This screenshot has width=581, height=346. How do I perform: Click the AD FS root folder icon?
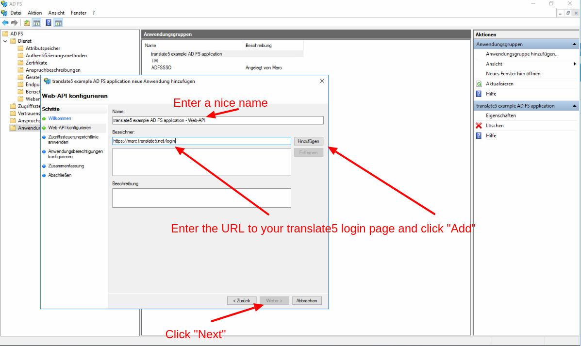click(x=5, y=33)
